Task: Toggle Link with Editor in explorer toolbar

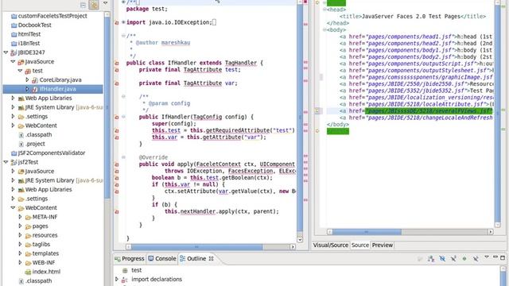Action: pos(94,5)
